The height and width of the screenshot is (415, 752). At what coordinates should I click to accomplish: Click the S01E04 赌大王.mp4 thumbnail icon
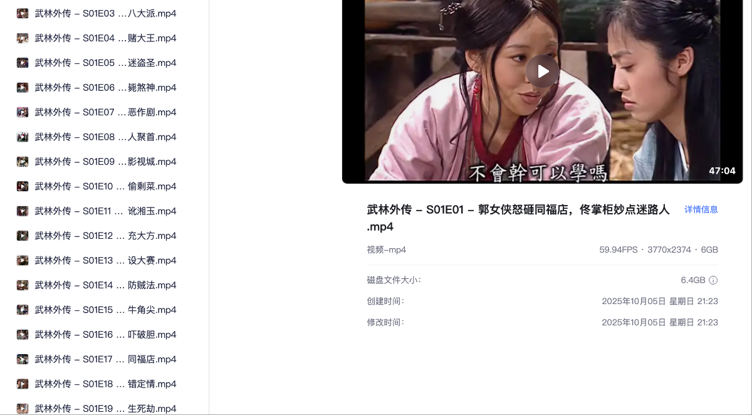[23, 38]
